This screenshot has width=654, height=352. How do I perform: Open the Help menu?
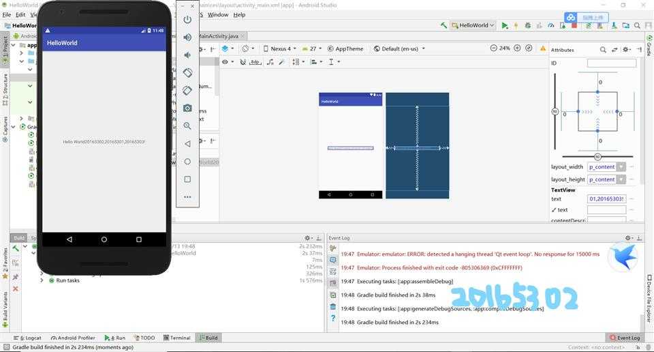[x=239, y=14]
